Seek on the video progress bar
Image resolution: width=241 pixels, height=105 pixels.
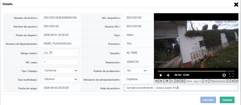click(x=196, y=71)
